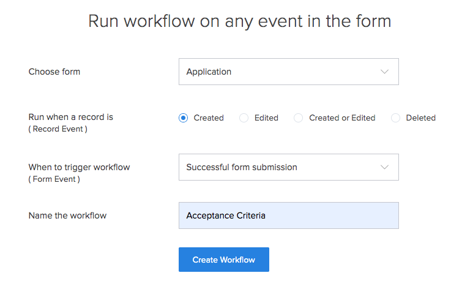451x292 pixels.
Task: Click the chevron arrow in Application dropdown
Action: click(x=384, y=72)
